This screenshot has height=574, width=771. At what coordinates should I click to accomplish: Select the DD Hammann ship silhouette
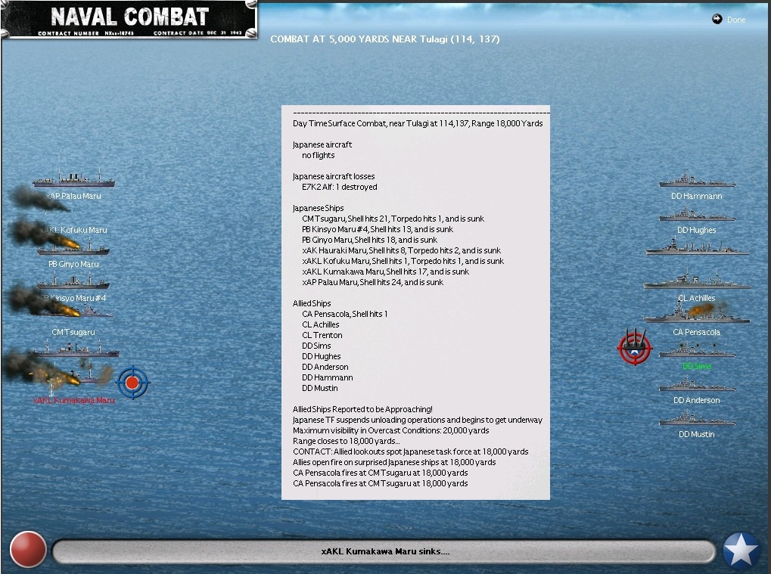coord(697,180)
